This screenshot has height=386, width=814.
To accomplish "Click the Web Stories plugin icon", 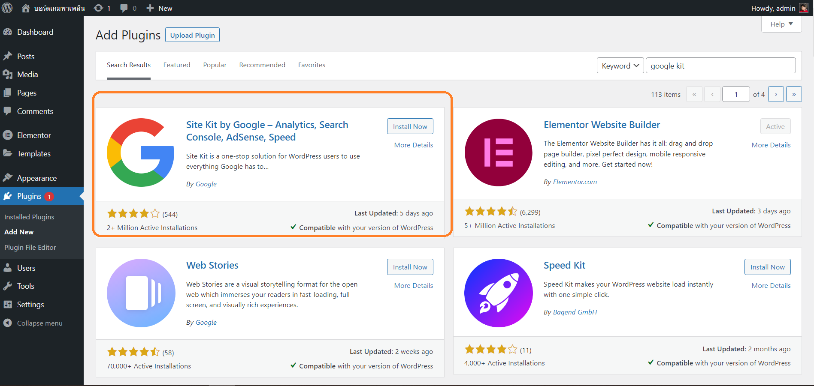I will [141, 293].
